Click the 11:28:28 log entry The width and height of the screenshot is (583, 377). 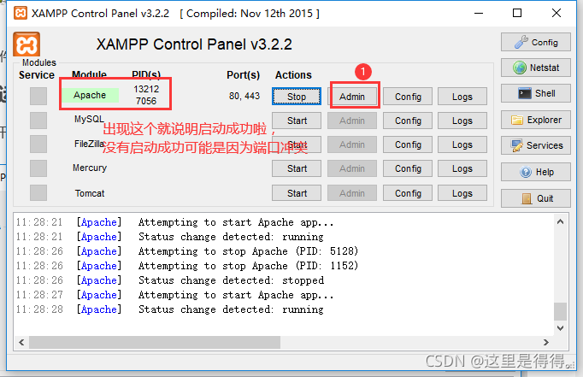point(170,309)
